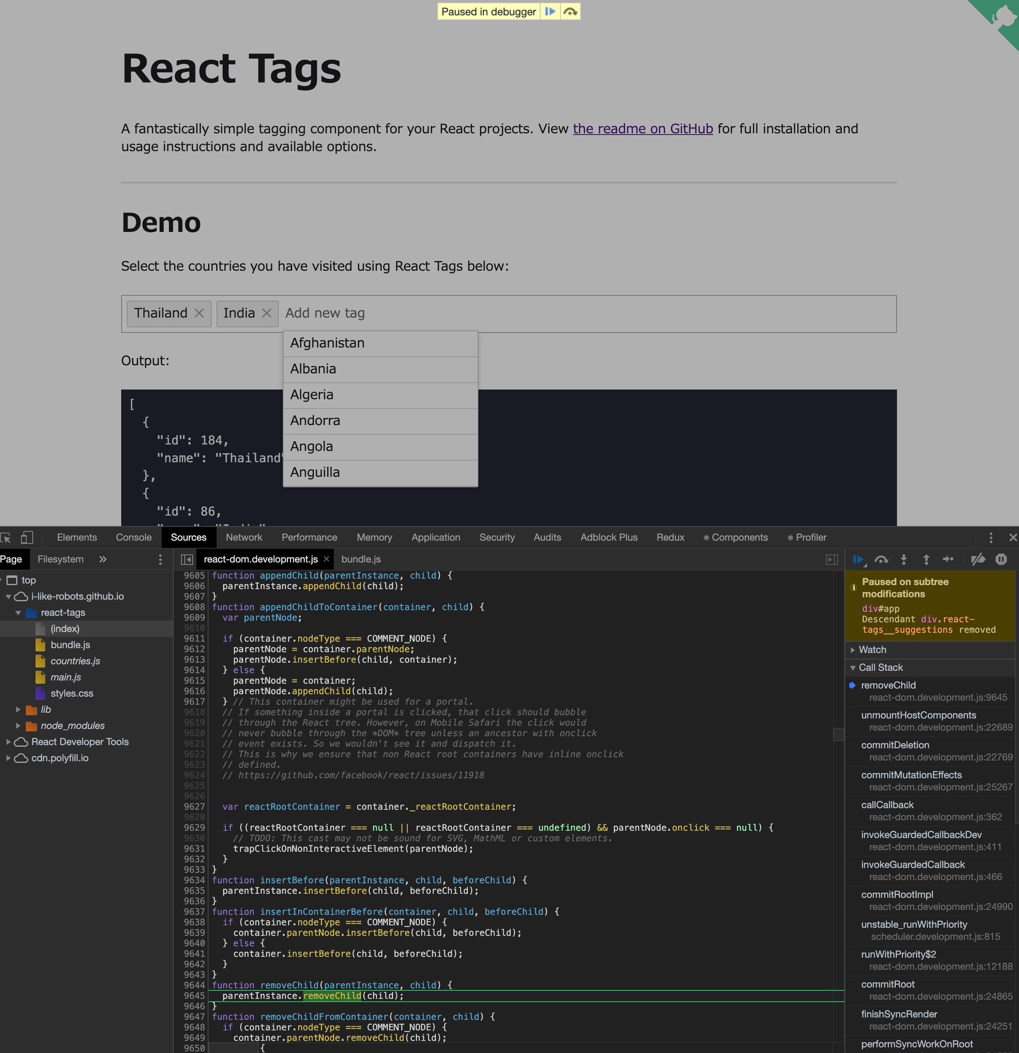Expand cdn.polyfill.io node
This screenshot has height=1053, width=1019.
pos(8,758)
